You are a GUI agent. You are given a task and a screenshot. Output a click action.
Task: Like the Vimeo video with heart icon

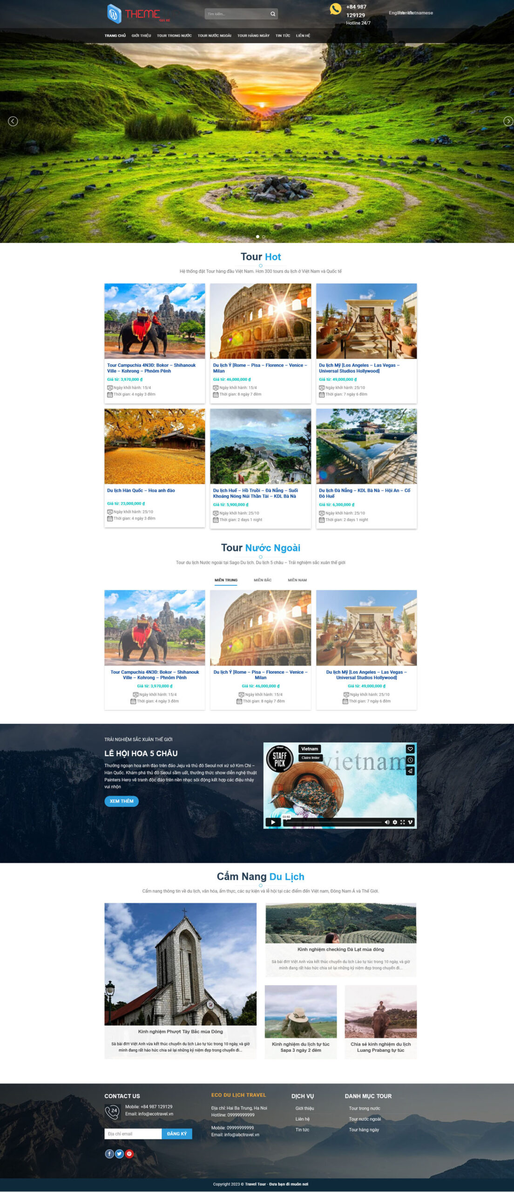(410, 749)
